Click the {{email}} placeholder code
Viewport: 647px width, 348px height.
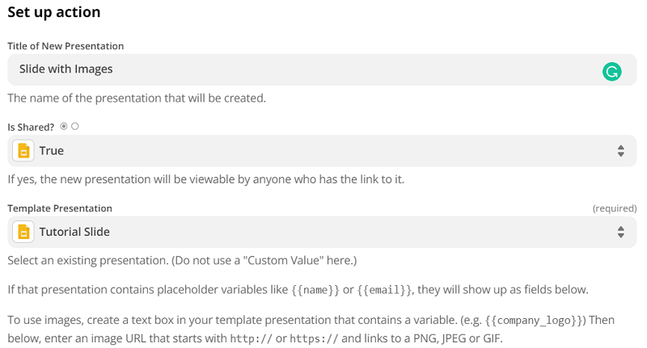pos(385,290)
